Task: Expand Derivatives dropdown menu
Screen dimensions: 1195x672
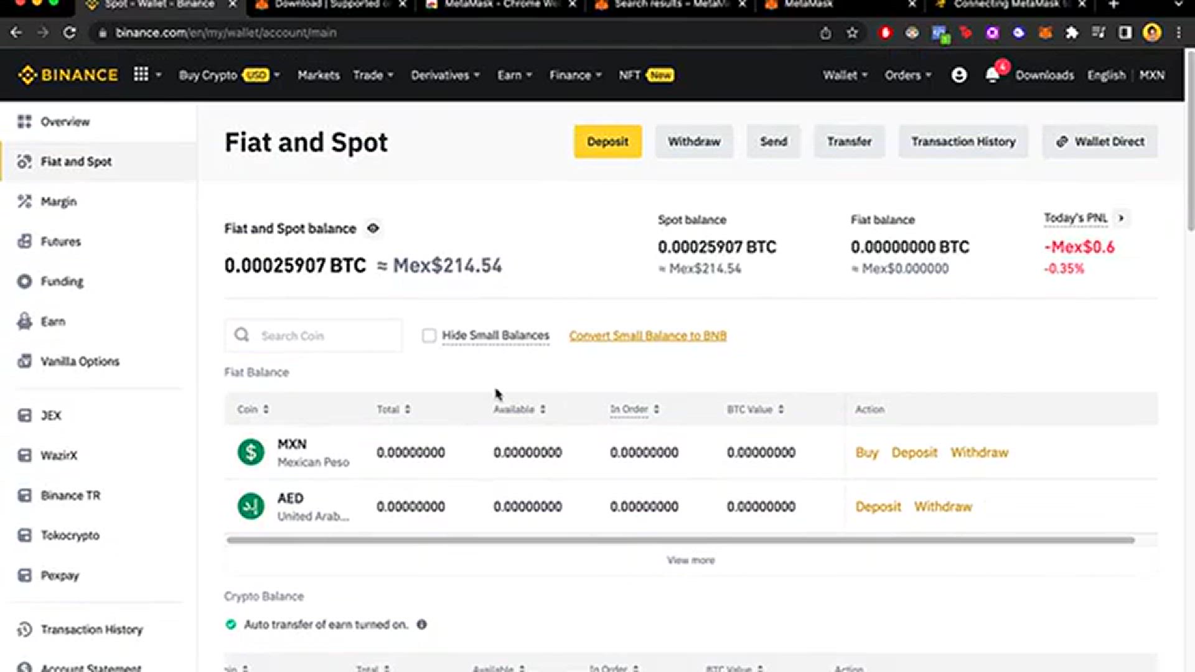Action: pos(445,75)
